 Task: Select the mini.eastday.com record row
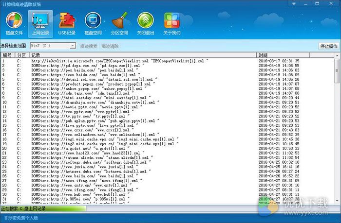167,98
